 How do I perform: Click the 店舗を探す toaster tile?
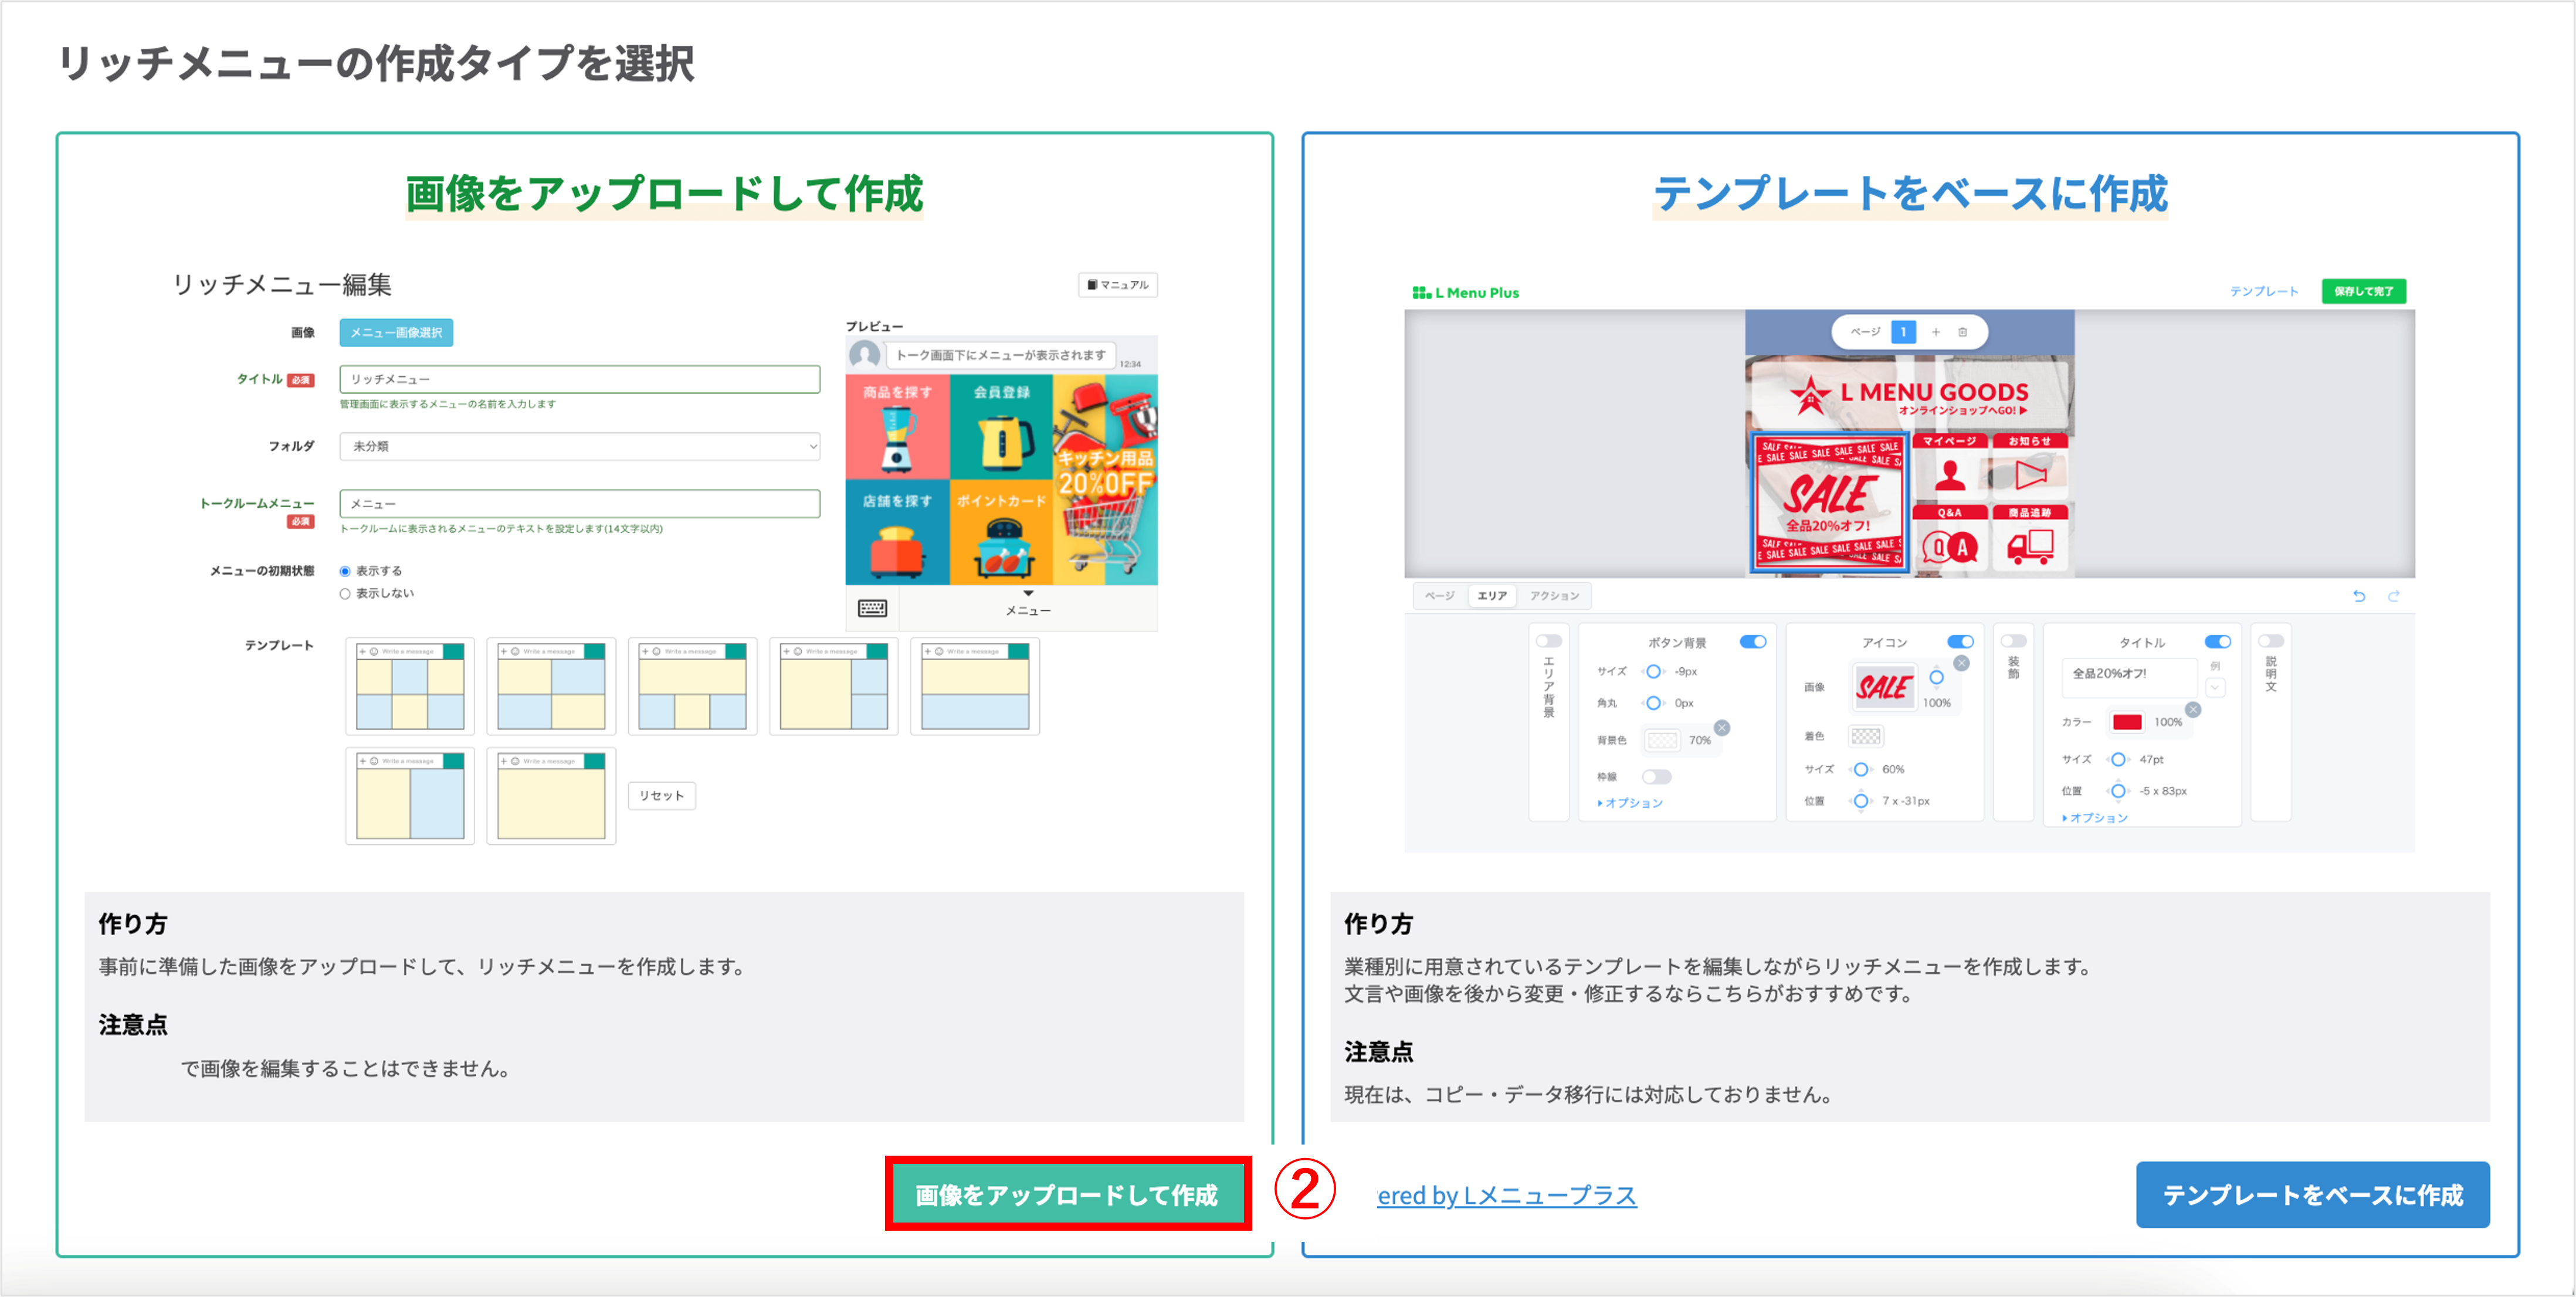pos(897,533)
